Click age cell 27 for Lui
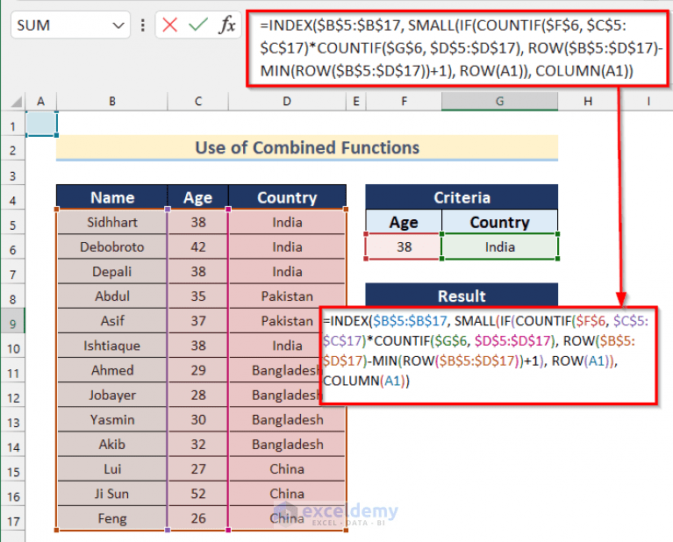 [198, 468]
